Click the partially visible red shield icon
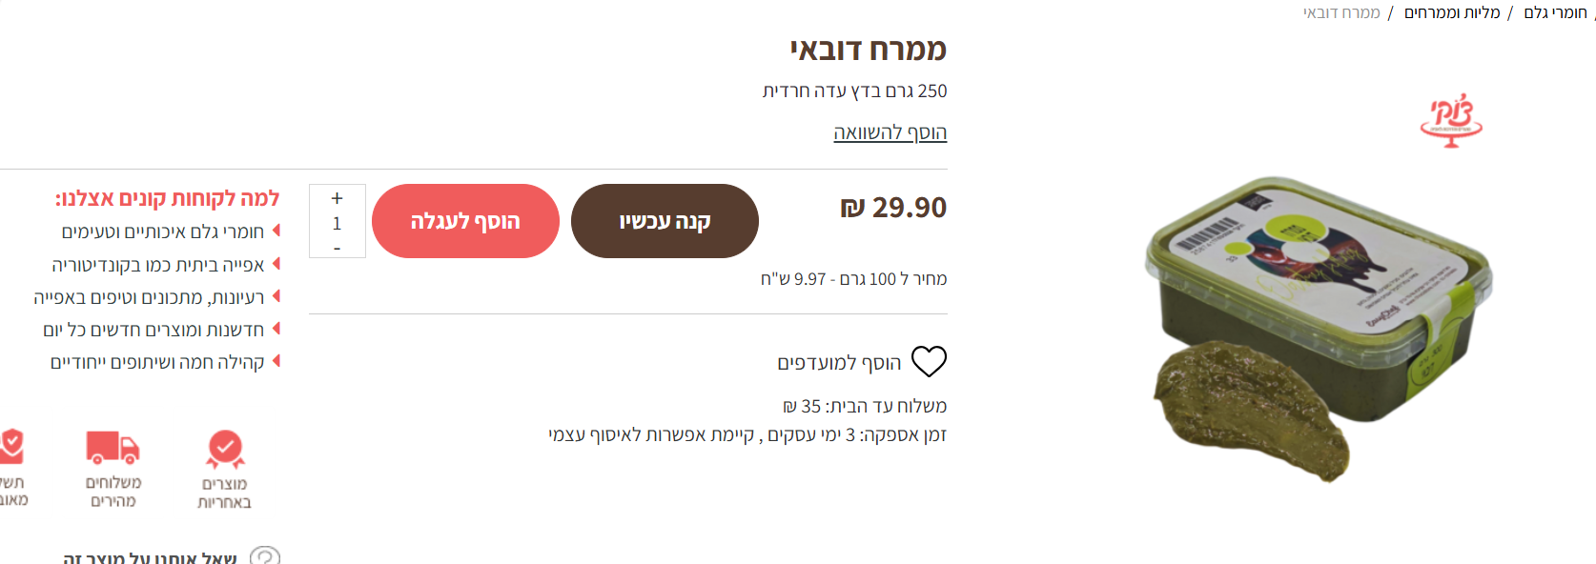The image size is (1596, 564). (11, 446)
